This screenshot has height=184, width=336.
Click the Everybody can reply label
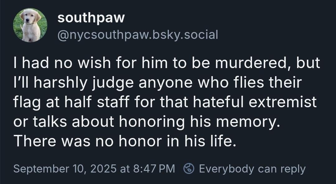(x=252, y=169)
